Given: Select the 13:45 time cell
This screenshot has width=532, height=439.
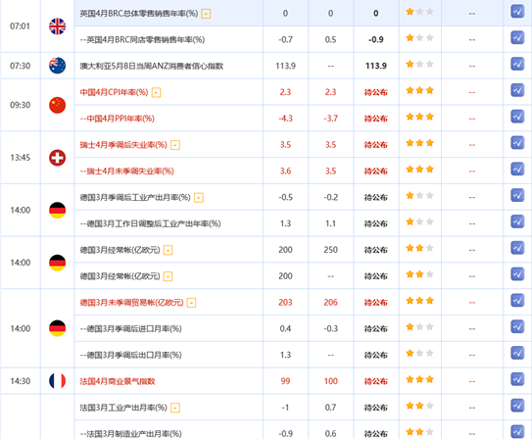Looking at the screenshot, I should tap(20, 158).
